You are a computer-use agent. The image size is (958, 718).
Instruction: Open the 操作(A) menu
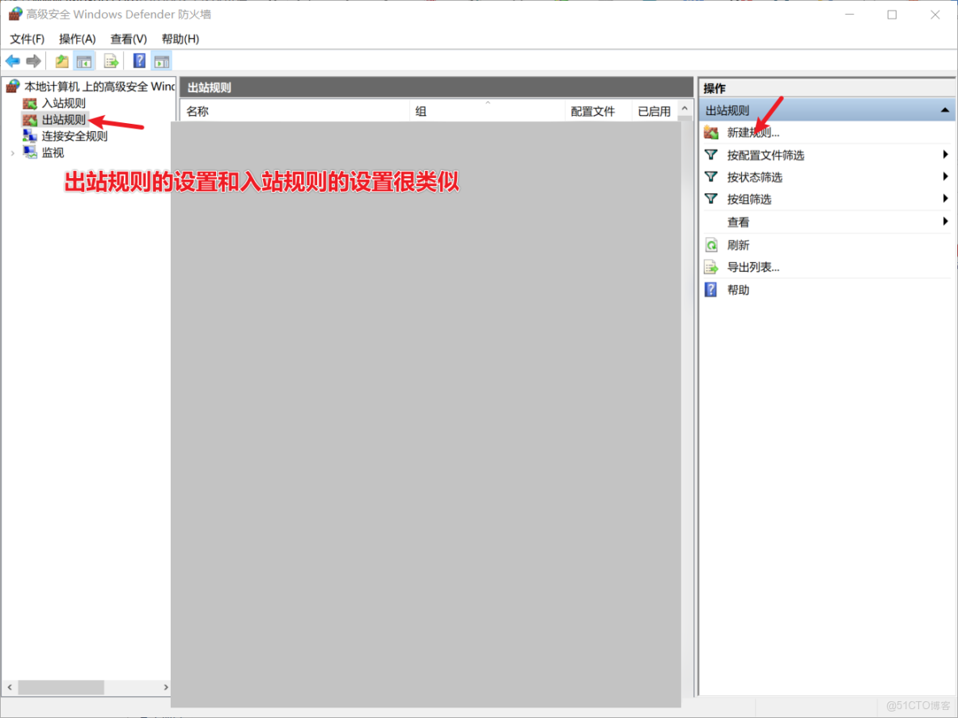click(x=77, y=38)
